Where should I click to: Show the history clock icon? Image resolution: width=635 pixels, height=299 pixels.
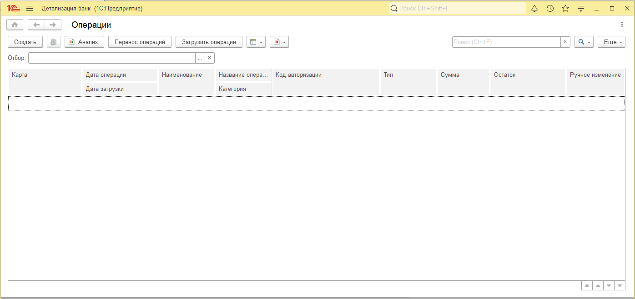[x=550, y=8]
